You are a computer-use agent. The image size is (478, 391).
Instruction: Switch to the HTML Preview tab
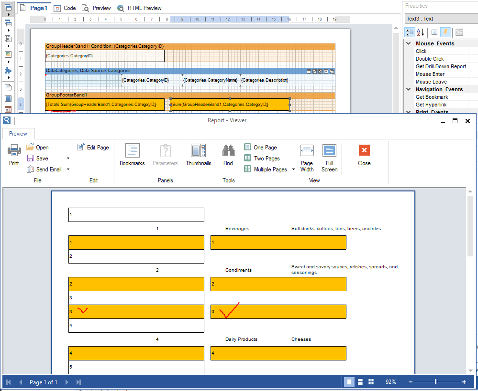pyautogui.click(x=140, y=8)
